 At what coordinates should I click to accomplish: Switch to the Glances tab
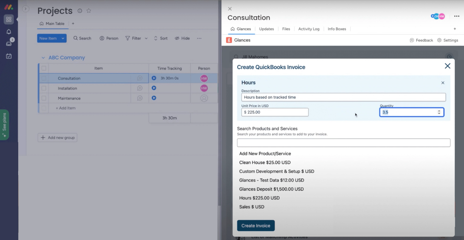[x=241, y=29]
